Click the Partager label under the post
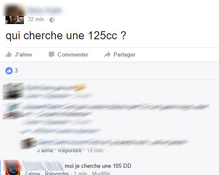This screenshot has width=219, height=175. click(124, 55)
